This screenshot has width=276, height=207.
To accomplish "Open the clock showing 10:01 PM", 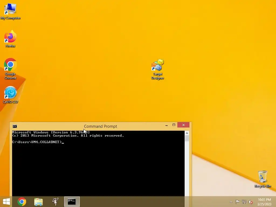I will [264, 202].
